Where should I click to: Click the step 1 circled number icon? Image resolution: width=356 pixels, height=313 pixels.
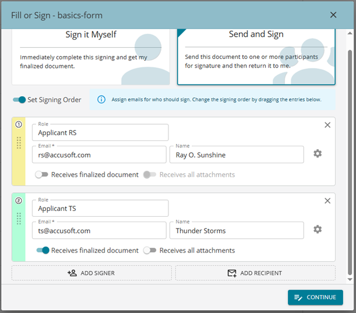19,125
